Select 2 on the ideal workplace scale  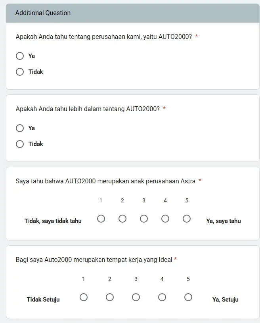point(110,297)
